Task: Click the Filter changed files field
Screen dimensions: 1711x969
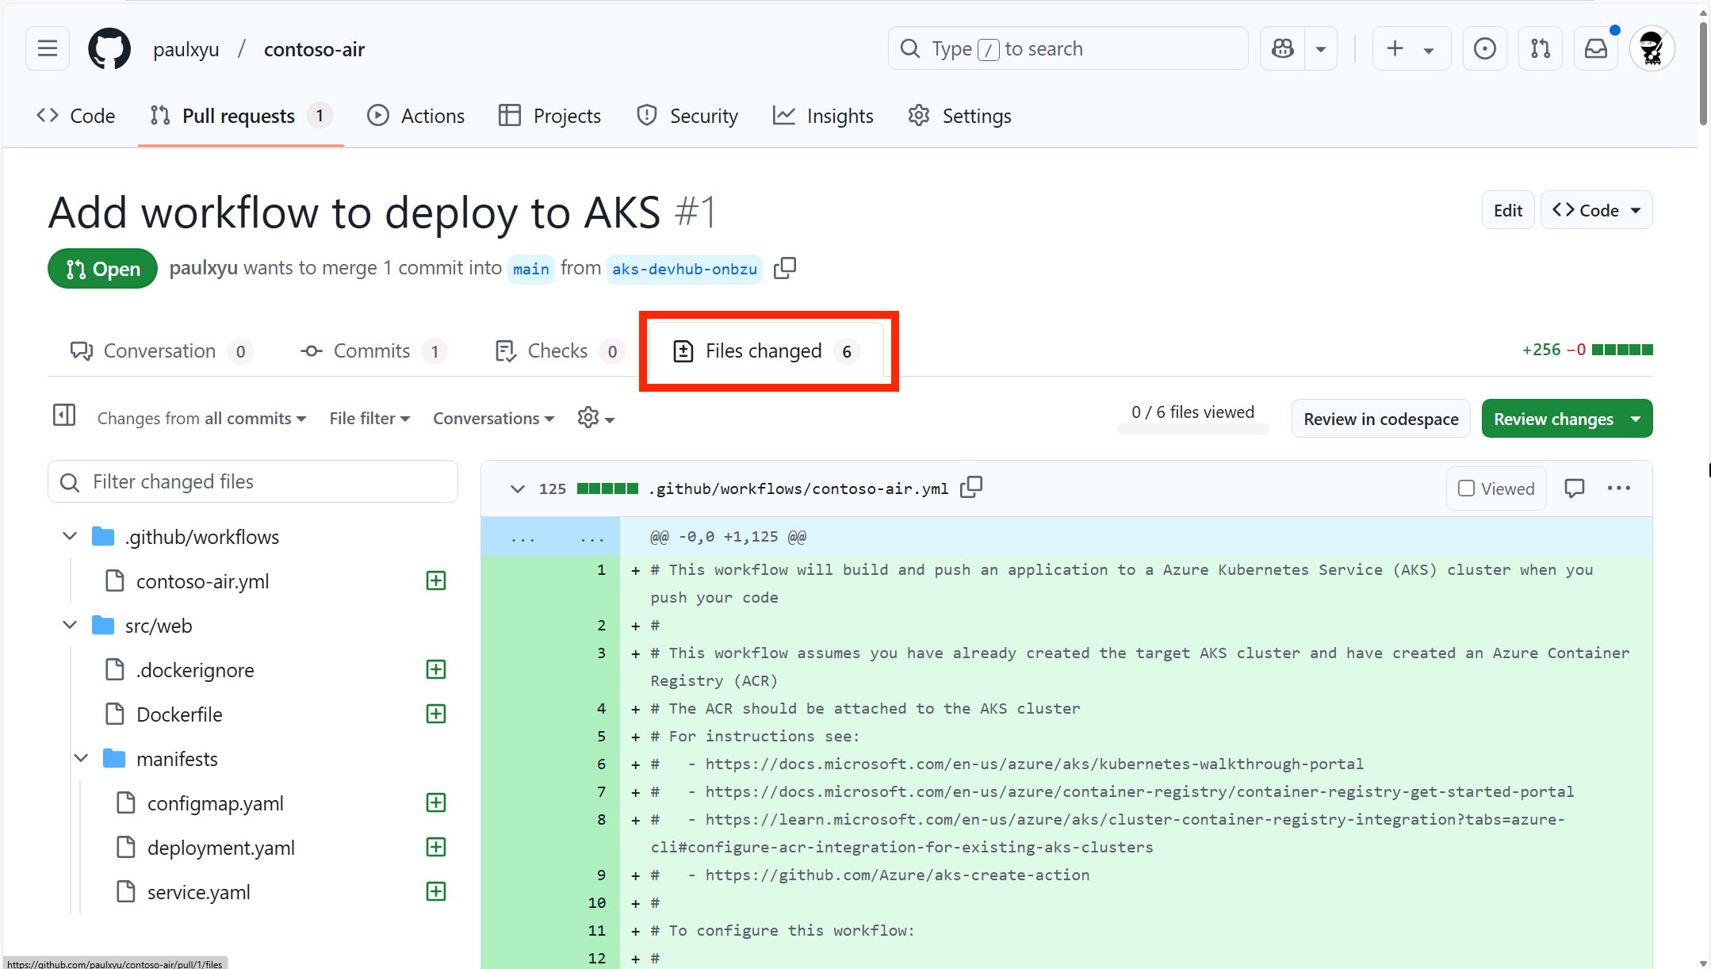Action: (x=253, y=481)
